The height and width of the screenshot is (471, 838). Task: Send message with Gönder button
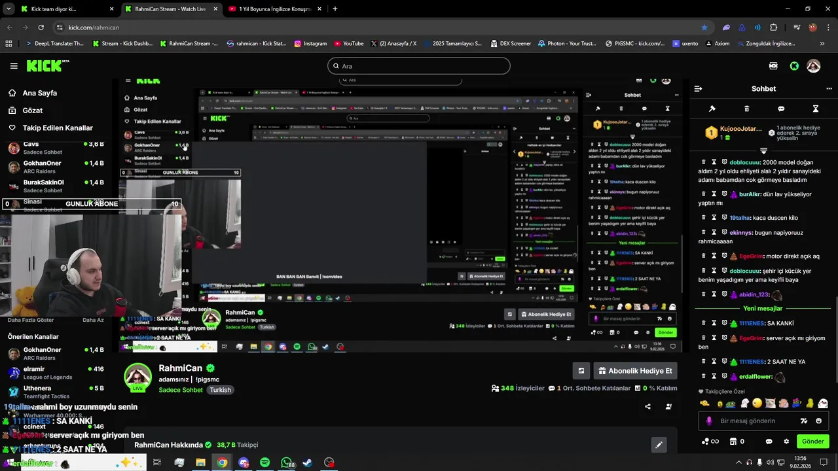[812, 442]
